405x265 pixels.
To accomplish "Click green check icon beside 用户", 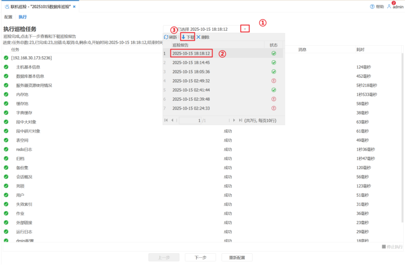I will [6, 195].
